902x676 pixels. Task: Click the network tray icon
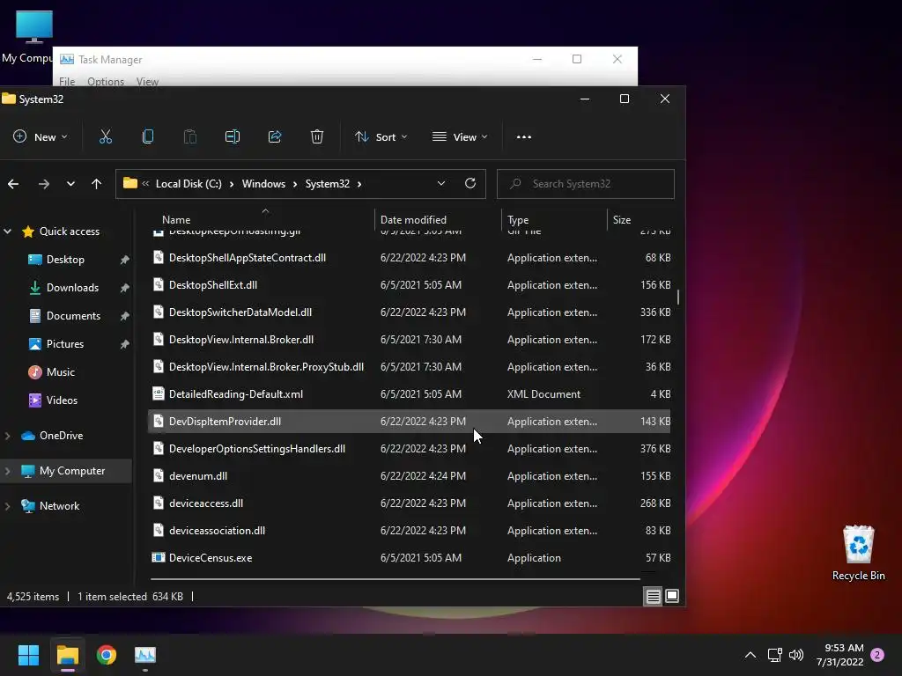[774, 655]
